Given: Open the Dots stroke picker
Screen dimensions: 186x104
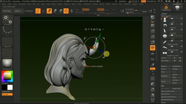Looking at the screenshot, I should pyautogui.click(x=7, y=31).
